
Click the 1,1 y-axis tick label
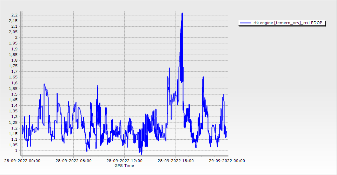pos(14,140)
